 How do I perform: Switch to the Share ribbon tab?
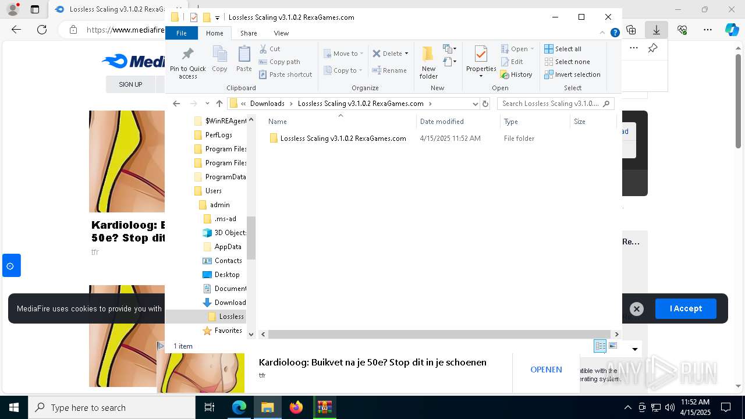249,33
